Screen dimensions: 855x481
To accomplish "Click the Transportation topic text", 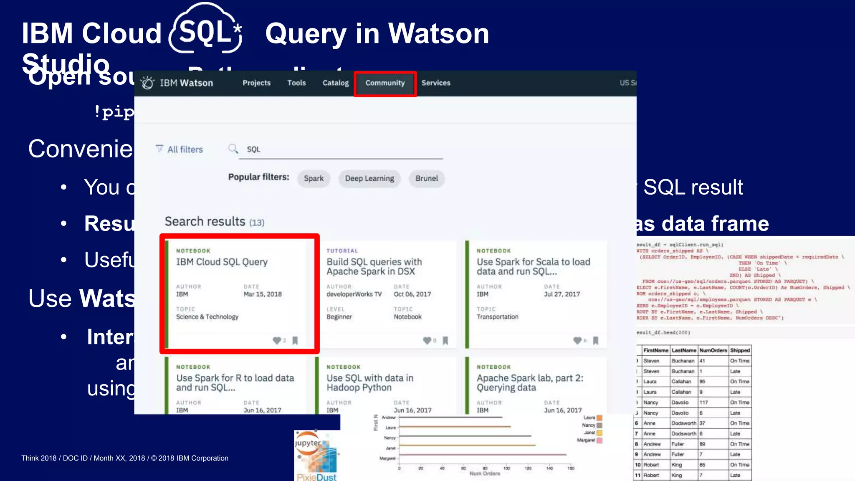I will [497, 317].
